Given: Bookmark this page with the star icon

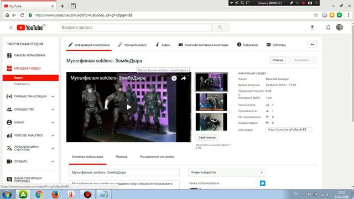Looking at the screenshot, I should 316,15.
